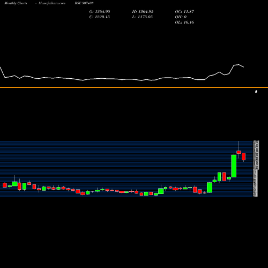Click the 'OC: 11.87' reading

point(184,12)
